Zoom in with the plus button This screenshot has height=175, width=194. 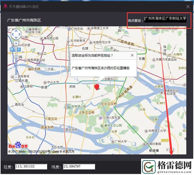[16, 43]
